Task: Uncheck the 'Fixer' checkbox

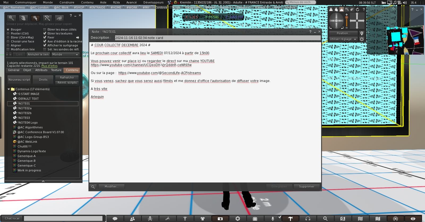Action: tap(45, 37)
